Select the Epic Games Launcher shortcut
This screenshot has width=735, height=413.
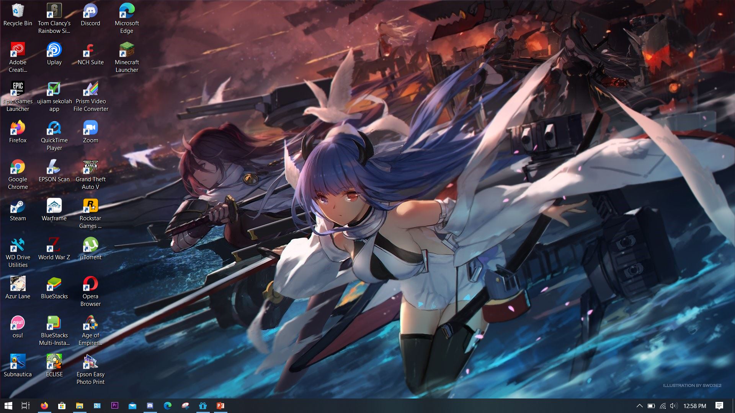(18, 96)
